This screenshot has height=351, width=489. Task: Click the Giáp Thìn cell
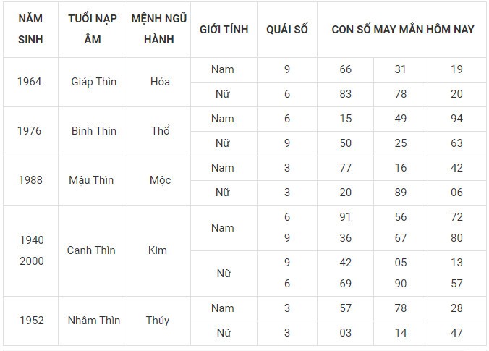(93, 82)
